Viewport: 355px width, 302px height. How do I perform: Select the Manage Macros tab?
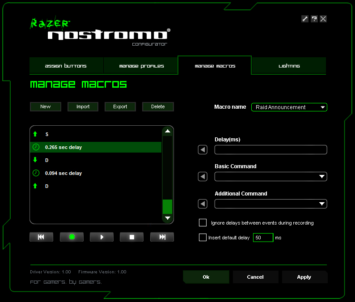click(215, 66)
